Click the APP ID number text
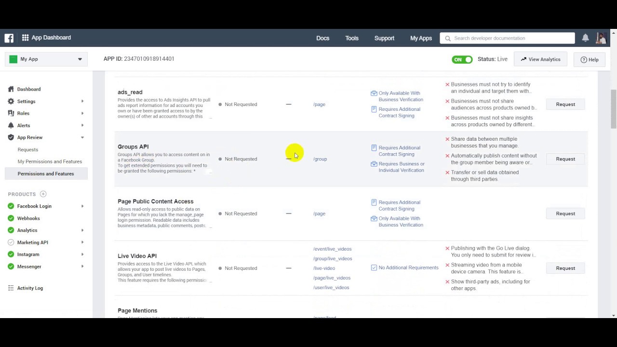 pyautogui.click(x=149, y=59)
